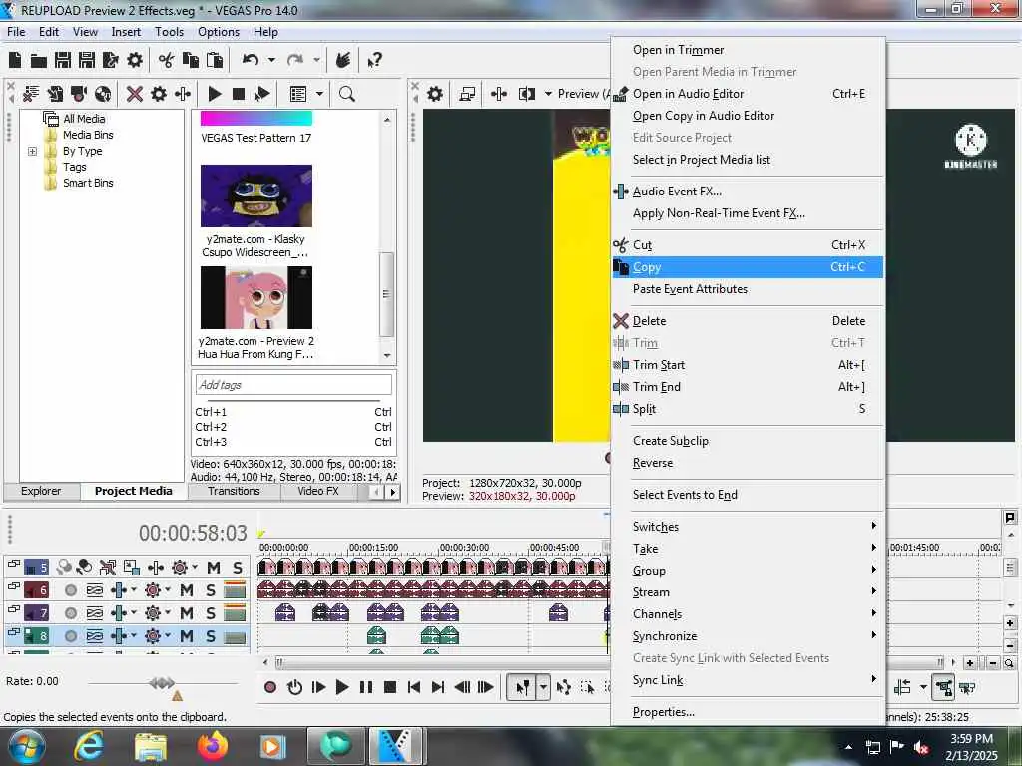Image resolution: width=1022 pixels, height=766 pixels.
Task: Open Split Screen View dropdown arrow
Action: (548, 94)
